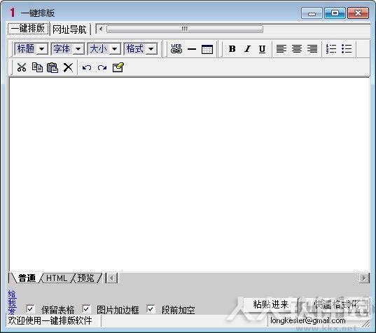Click the 粘贴进来 button
Viewport: 376px width, 333px height.
point(271,305)
